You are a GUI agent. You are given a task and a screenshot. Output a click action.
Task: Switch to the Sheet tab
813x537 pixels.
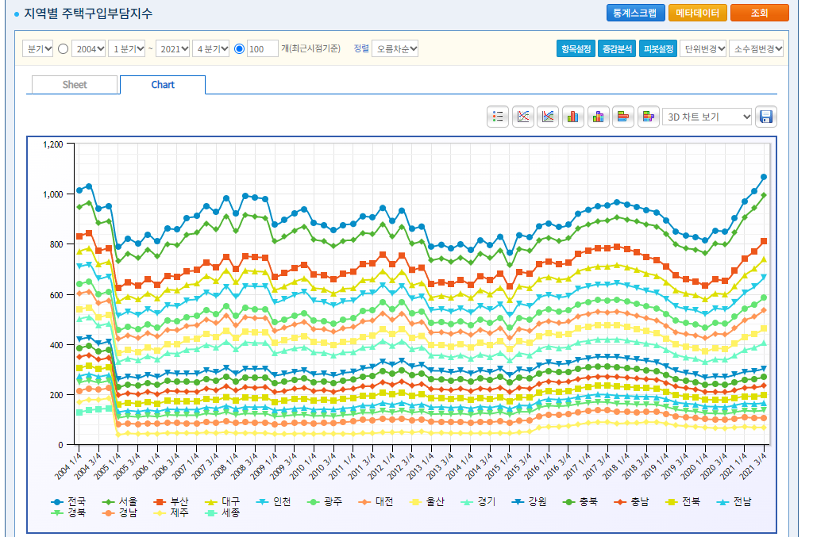(x=75, y=85)
